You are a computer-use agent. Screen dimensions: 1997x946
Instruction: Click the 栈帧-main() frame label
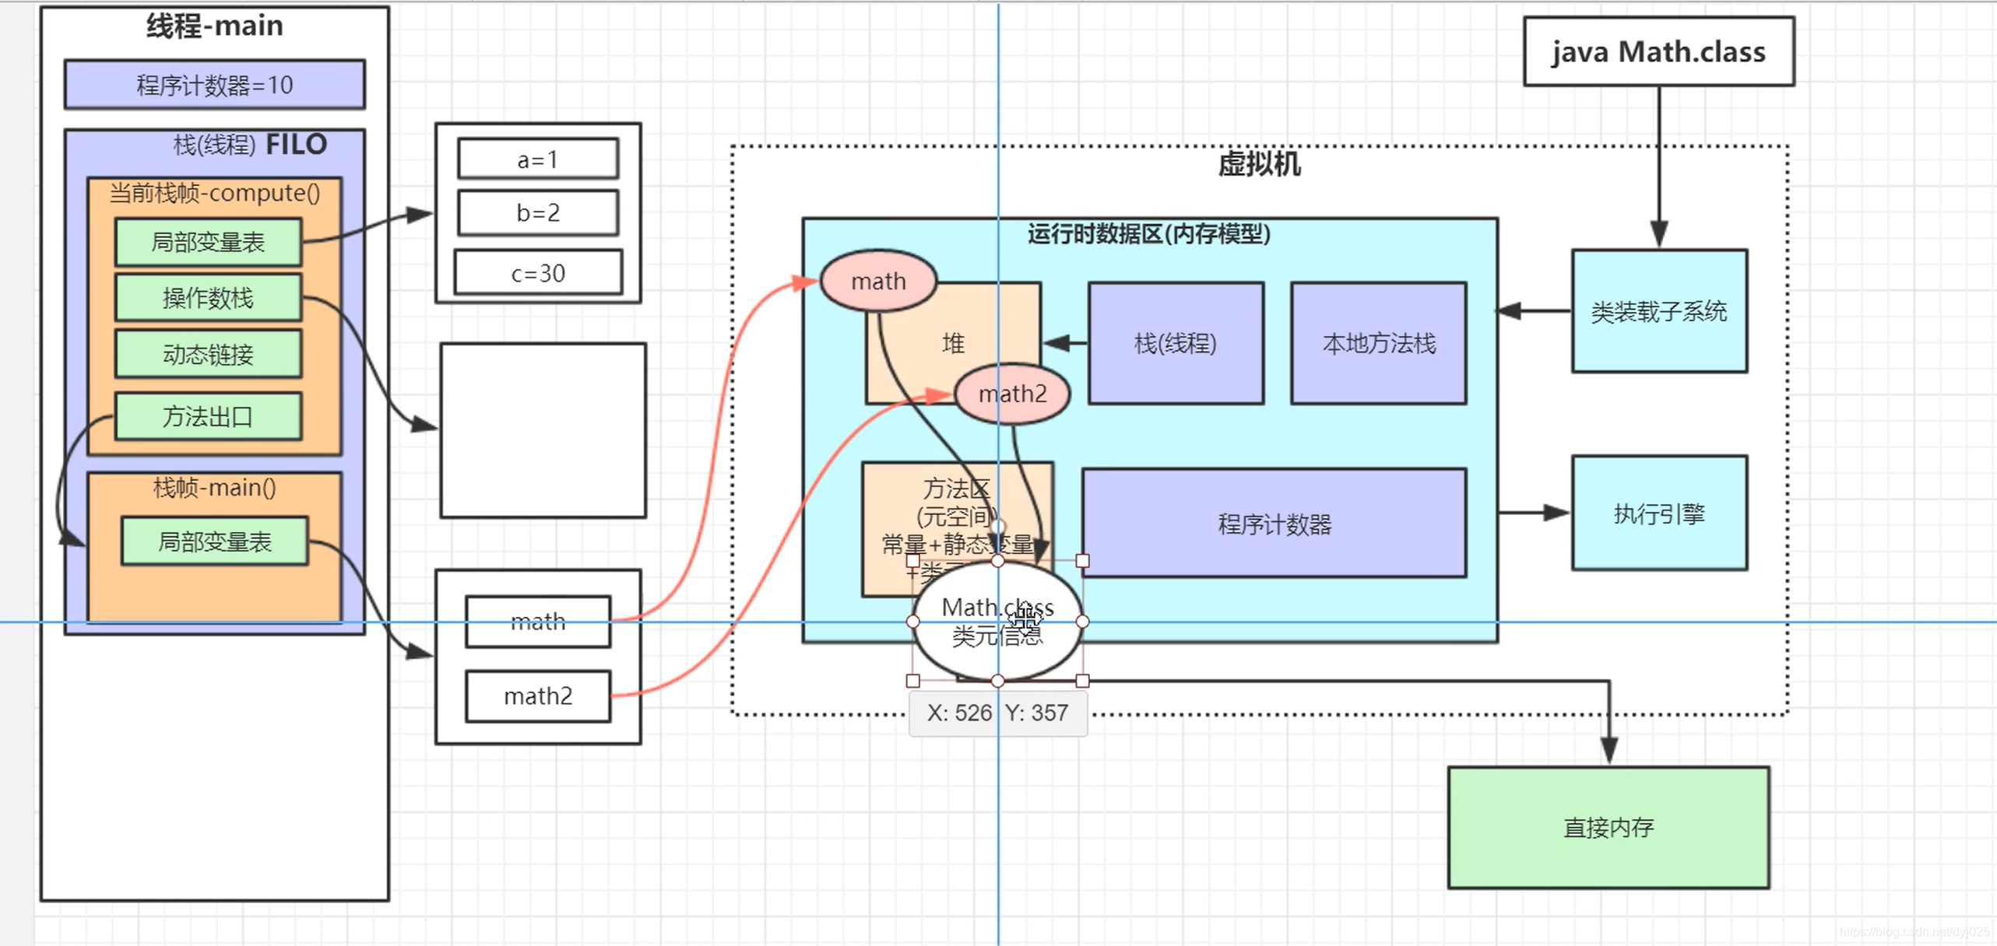[x=215, y=489]
